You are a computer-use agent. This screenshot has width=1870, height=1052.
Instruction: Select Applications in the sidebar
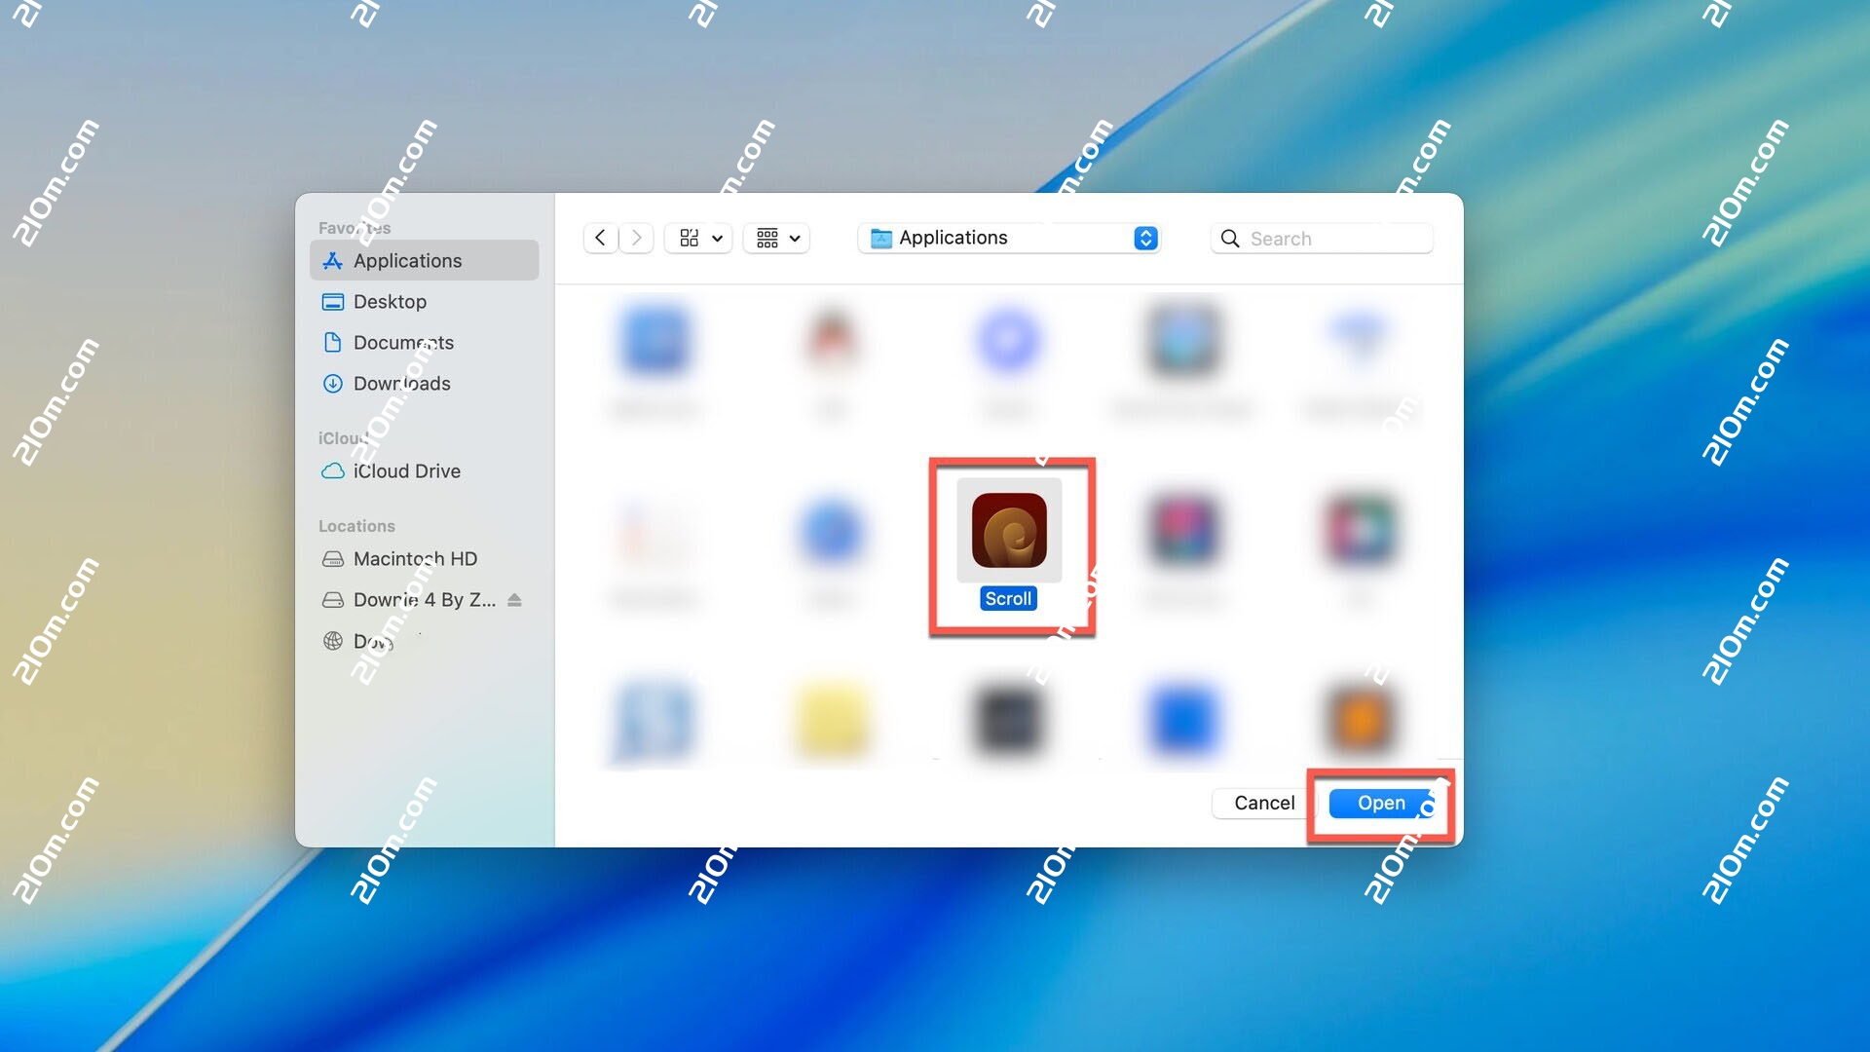(x=407, y=261)
